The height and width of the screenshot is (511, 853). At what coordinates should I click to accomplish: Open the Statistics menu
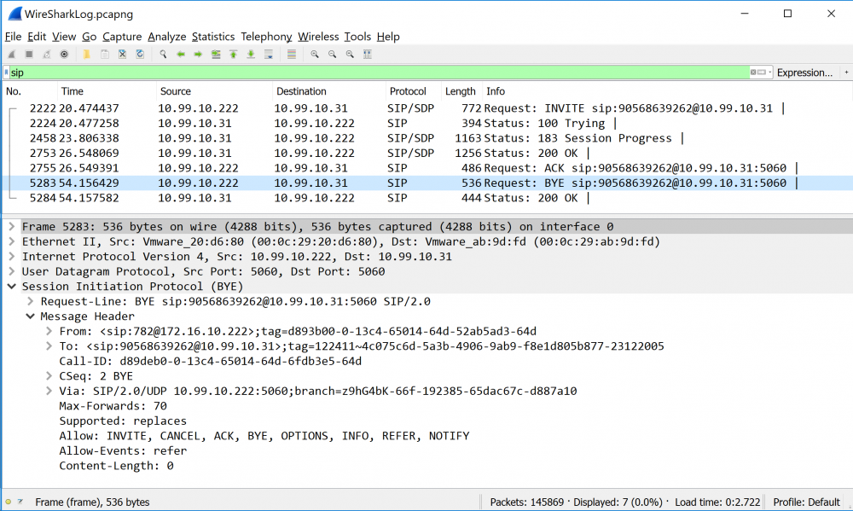tap(212, 37)
